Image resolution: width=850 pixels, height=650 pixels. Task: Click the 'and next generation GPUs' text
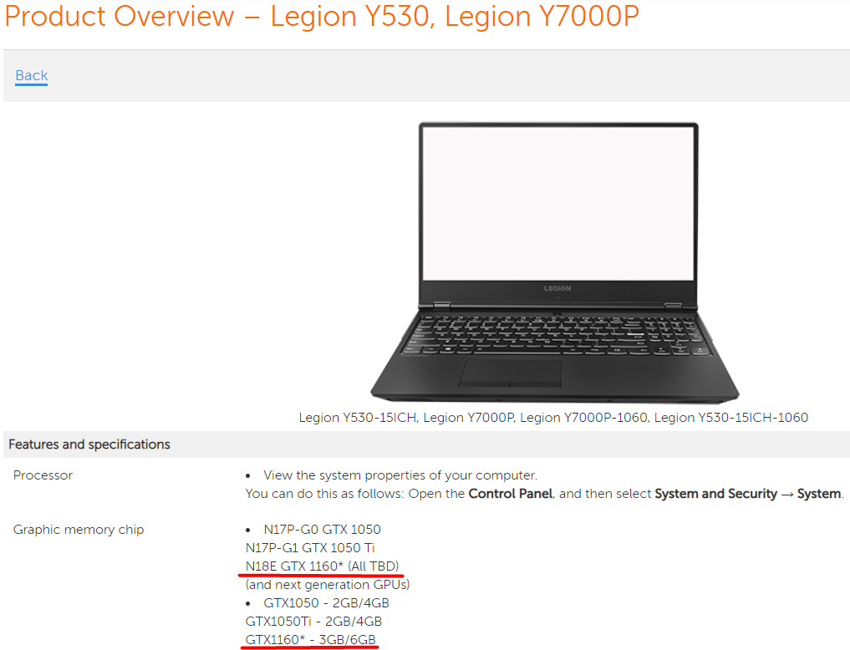coord(328,585)
